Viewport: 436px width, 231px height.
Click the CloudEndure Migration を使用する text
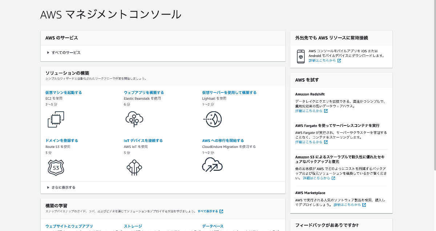click(x=229, y=147)
